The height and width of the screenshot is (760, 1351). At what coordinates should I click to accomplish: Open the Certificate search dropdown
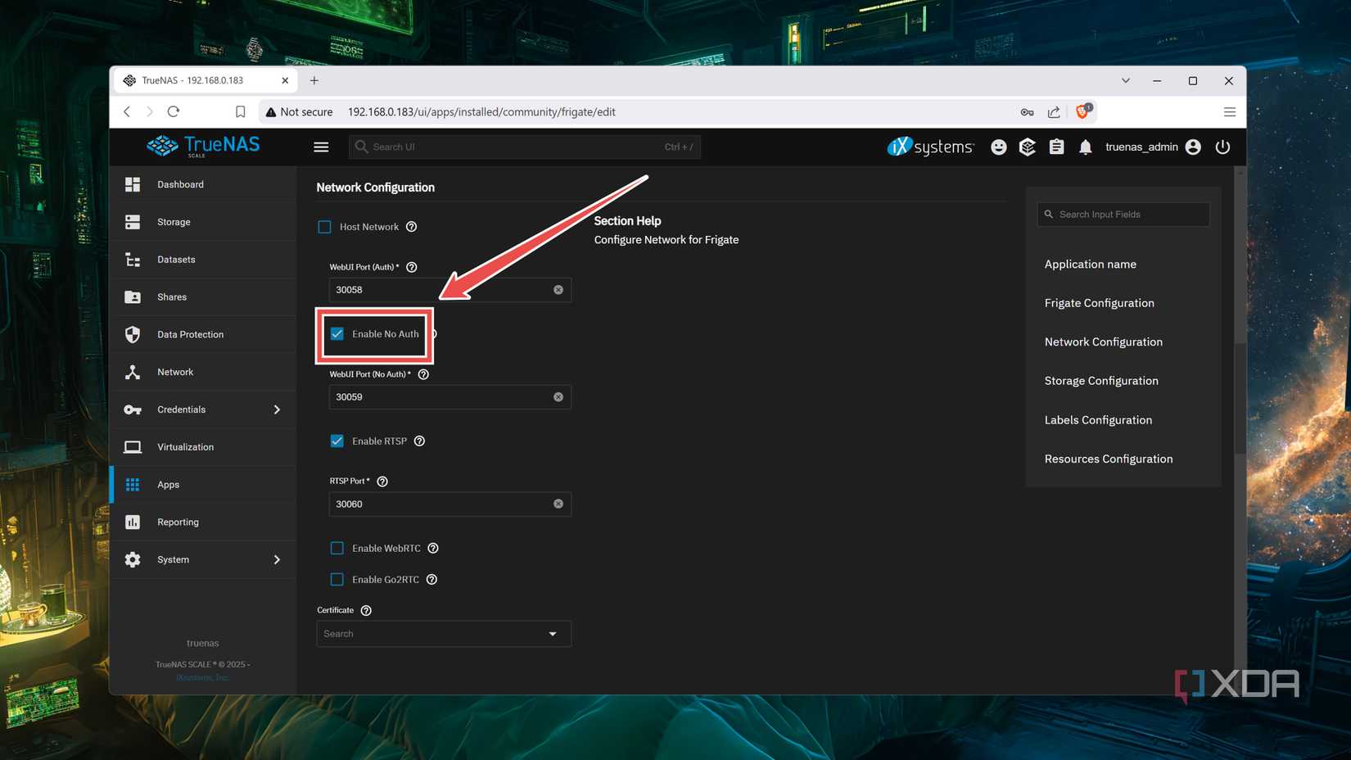tap(444, 634)
